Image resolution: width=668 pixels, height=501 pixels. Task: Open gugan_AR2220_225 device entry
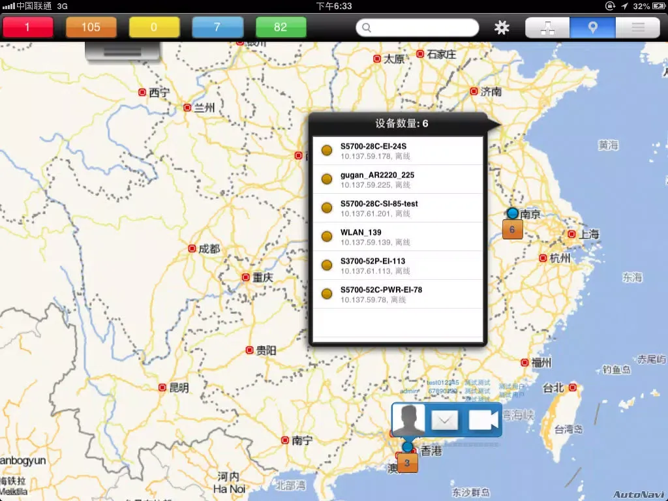point(398,179)
